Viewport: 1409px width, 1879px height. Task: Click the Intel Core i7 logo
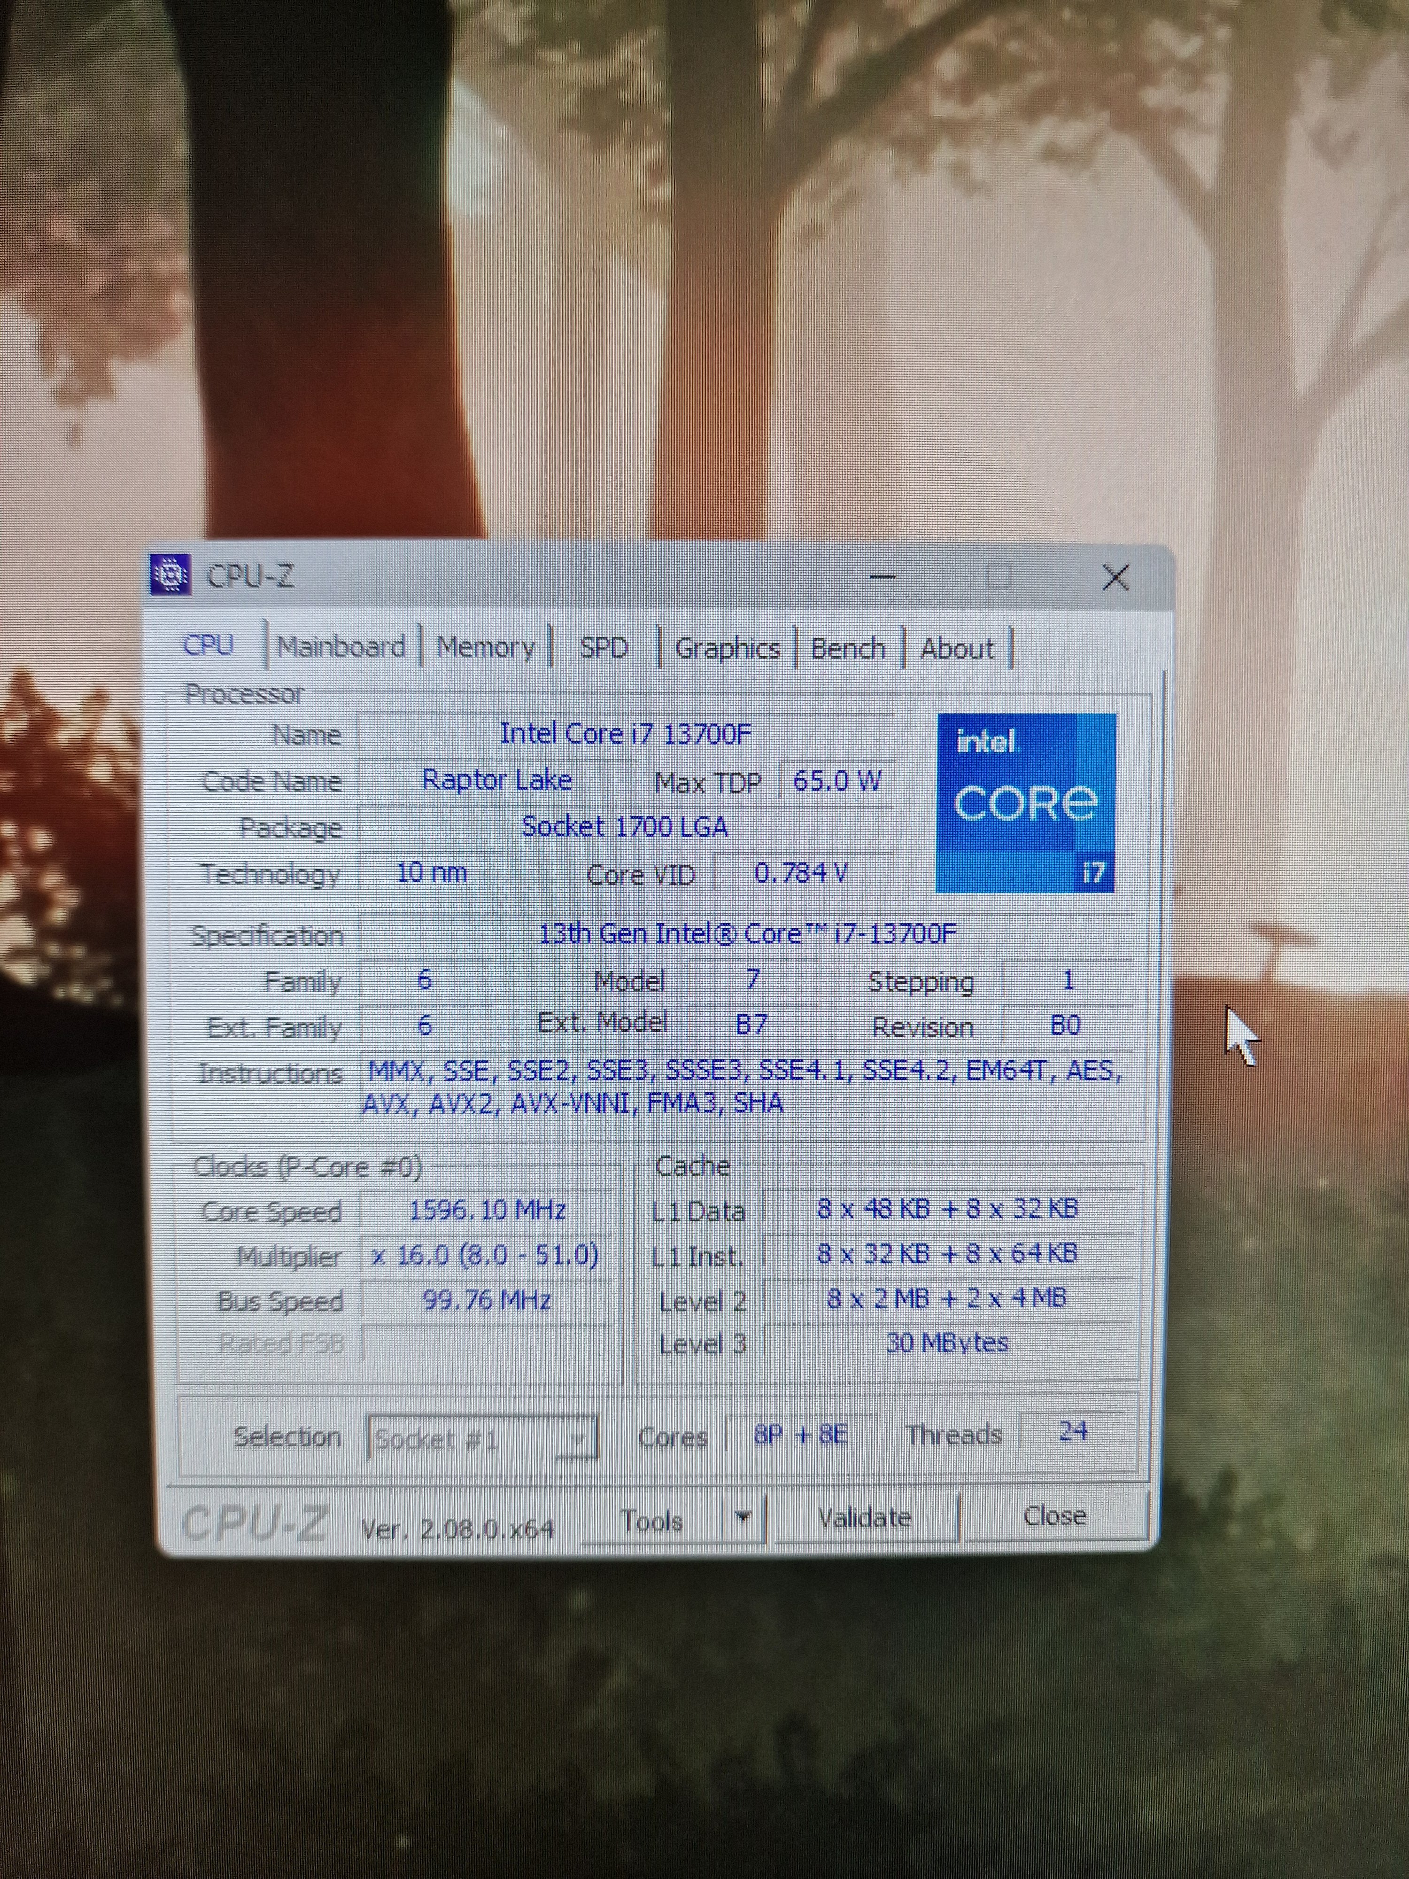coord(1026,803)
